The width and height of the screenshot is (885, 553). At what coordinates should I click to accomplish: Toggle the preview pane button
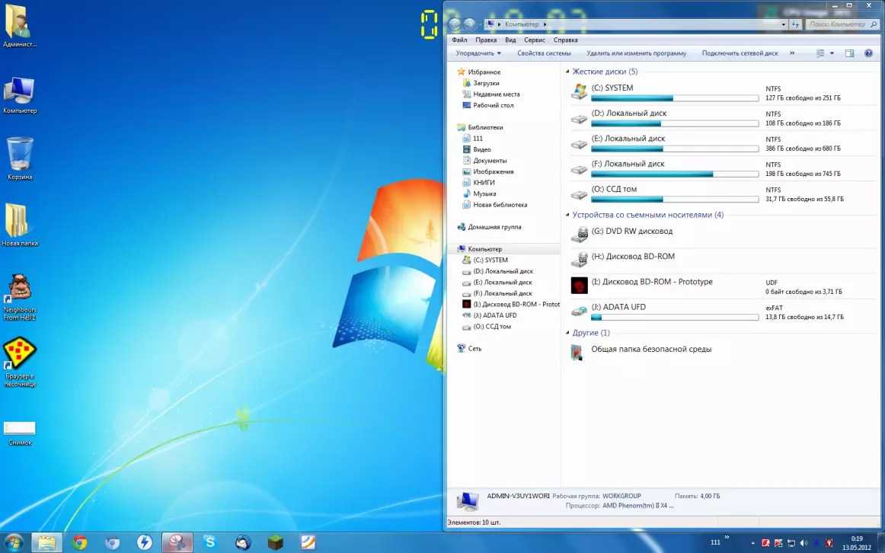pyautogui.click(x=849, y=53)
